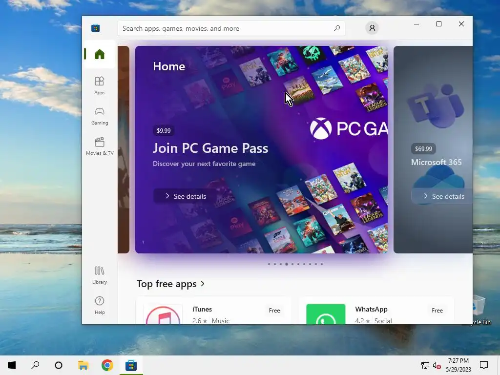Click the Free button for iTunes
This screenshot has height=375, width=500.
pos(274,310)
